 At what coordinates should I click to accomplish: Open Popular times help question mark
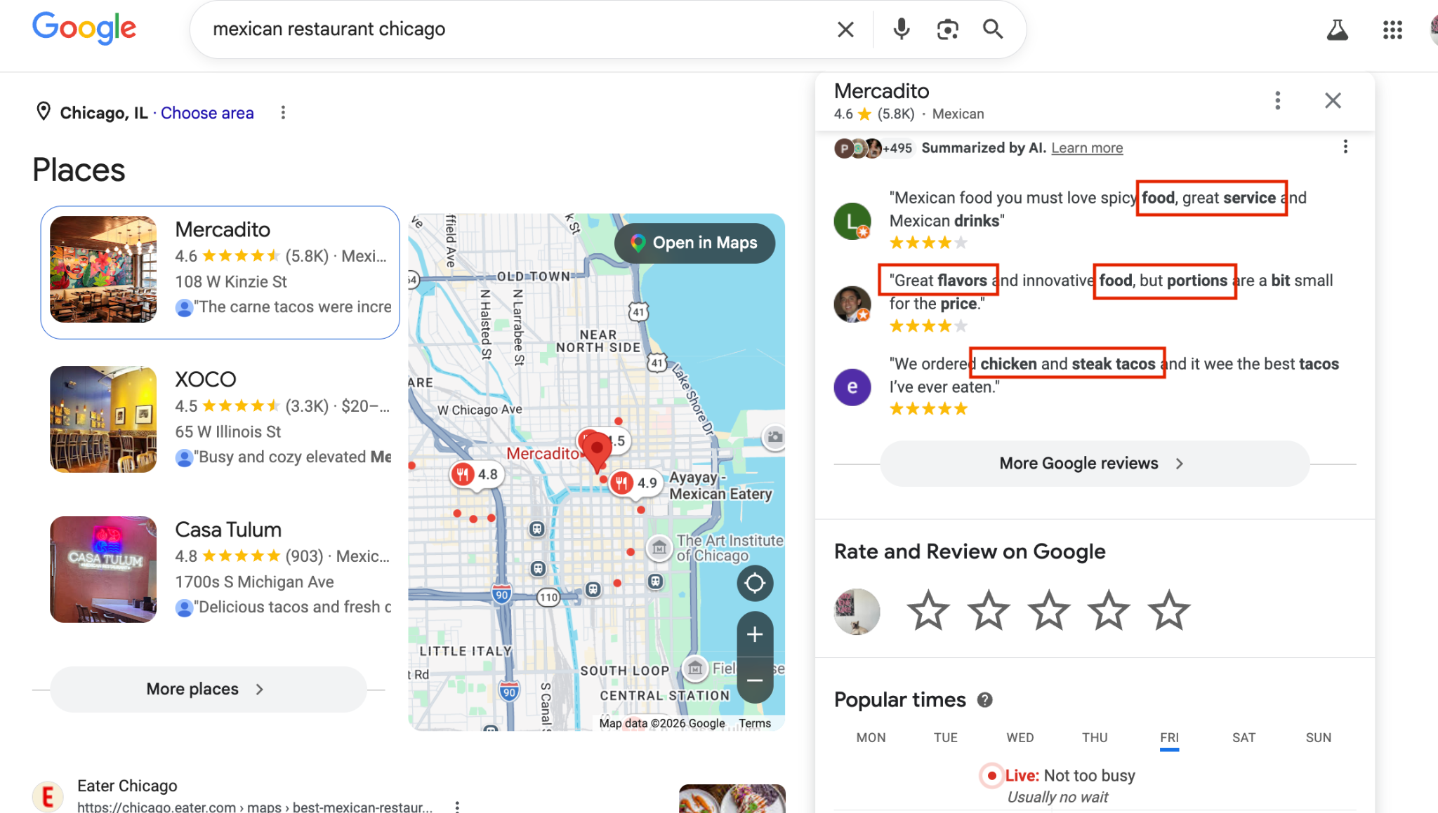point(985,700)
